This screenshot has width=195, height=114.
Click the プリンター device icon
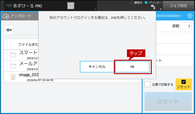(x=153, y=7)
